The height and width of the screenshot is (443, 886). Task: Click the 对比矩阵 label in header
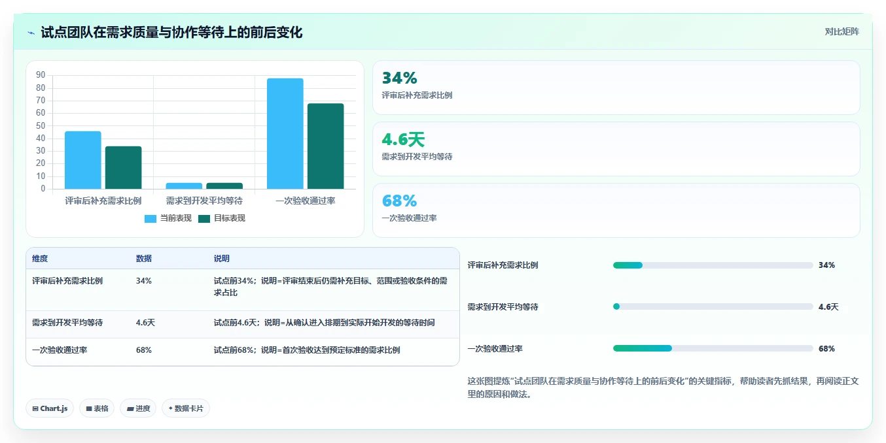[x=842, y=31]
